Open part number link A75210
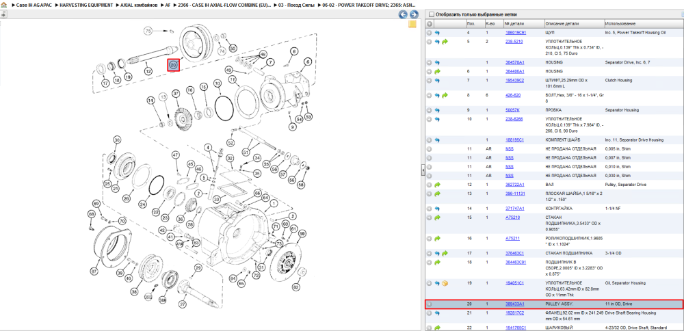Screen dimensions: 684x331 click(x=512, y=217)
